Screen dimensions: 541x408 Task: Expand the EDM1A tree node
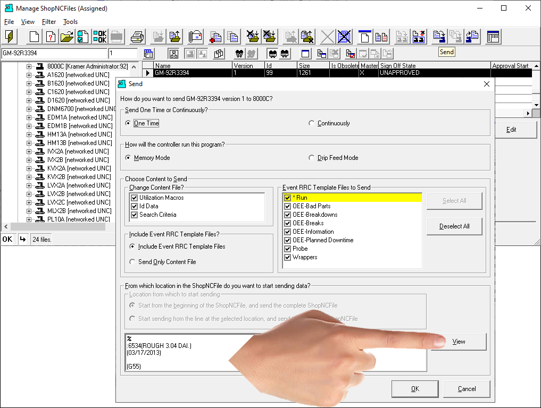click(x=29, y=117)
